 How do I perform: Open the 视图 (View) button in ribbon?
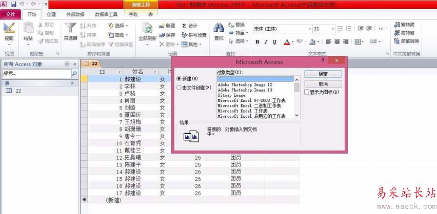coord(9,33)
